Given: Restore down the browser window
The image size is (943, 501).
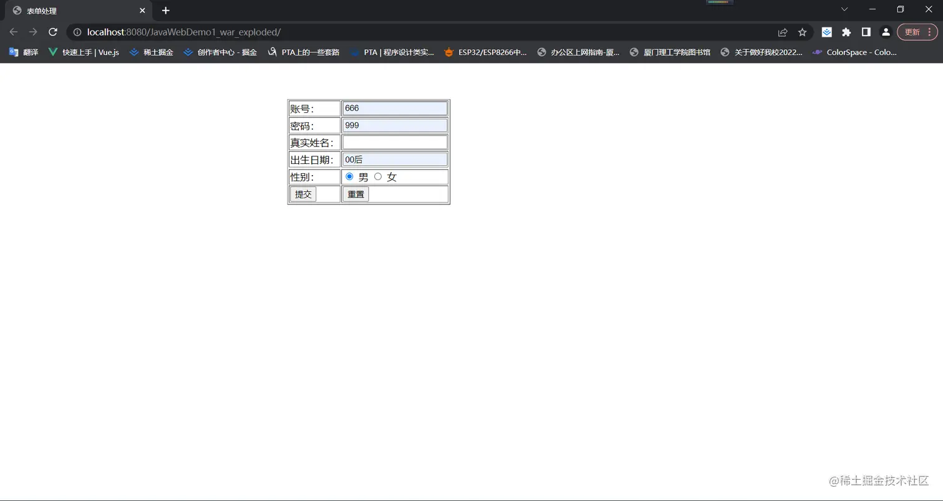Looking at the screenshot, I should (x=900, y=9).
